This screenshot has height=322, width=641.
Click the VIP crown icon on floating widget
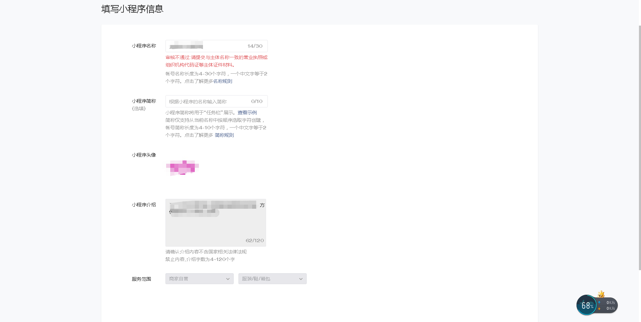(x=601, y=294)
